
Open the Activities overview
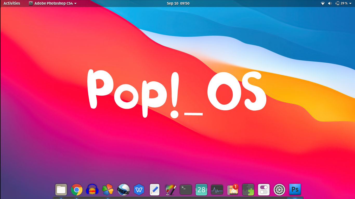point(11,3)
